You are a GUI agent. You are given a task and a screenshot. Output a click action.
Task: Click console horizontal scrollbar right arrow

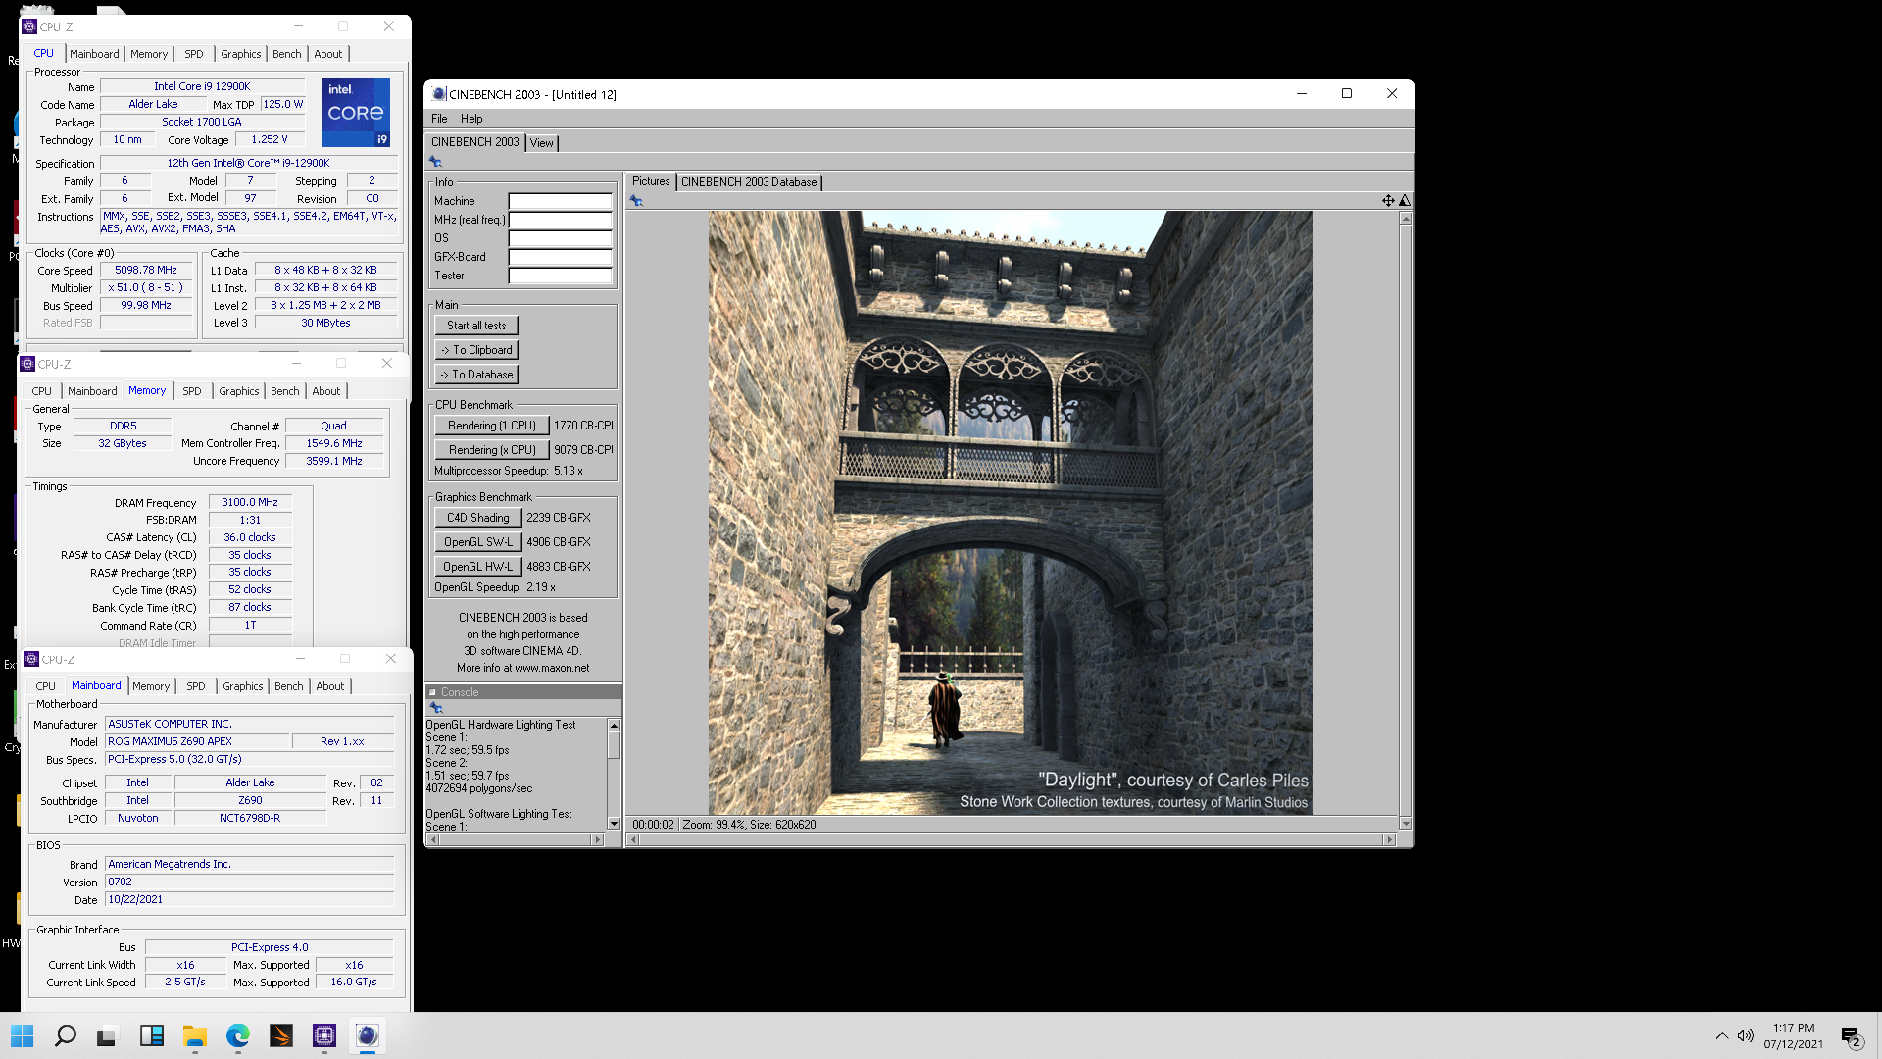(x=597, y=840)
